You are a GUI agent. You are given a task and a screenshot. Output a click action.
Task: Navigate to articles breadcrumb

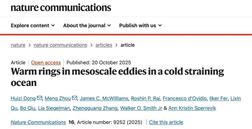point(104,45)
